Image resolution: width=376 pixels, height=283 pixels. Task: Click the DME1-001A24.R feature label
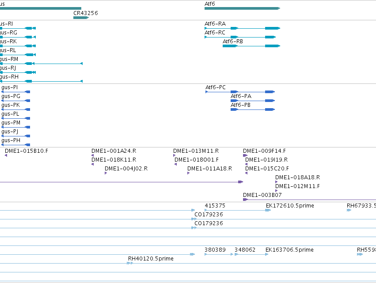tap(114, 151)
